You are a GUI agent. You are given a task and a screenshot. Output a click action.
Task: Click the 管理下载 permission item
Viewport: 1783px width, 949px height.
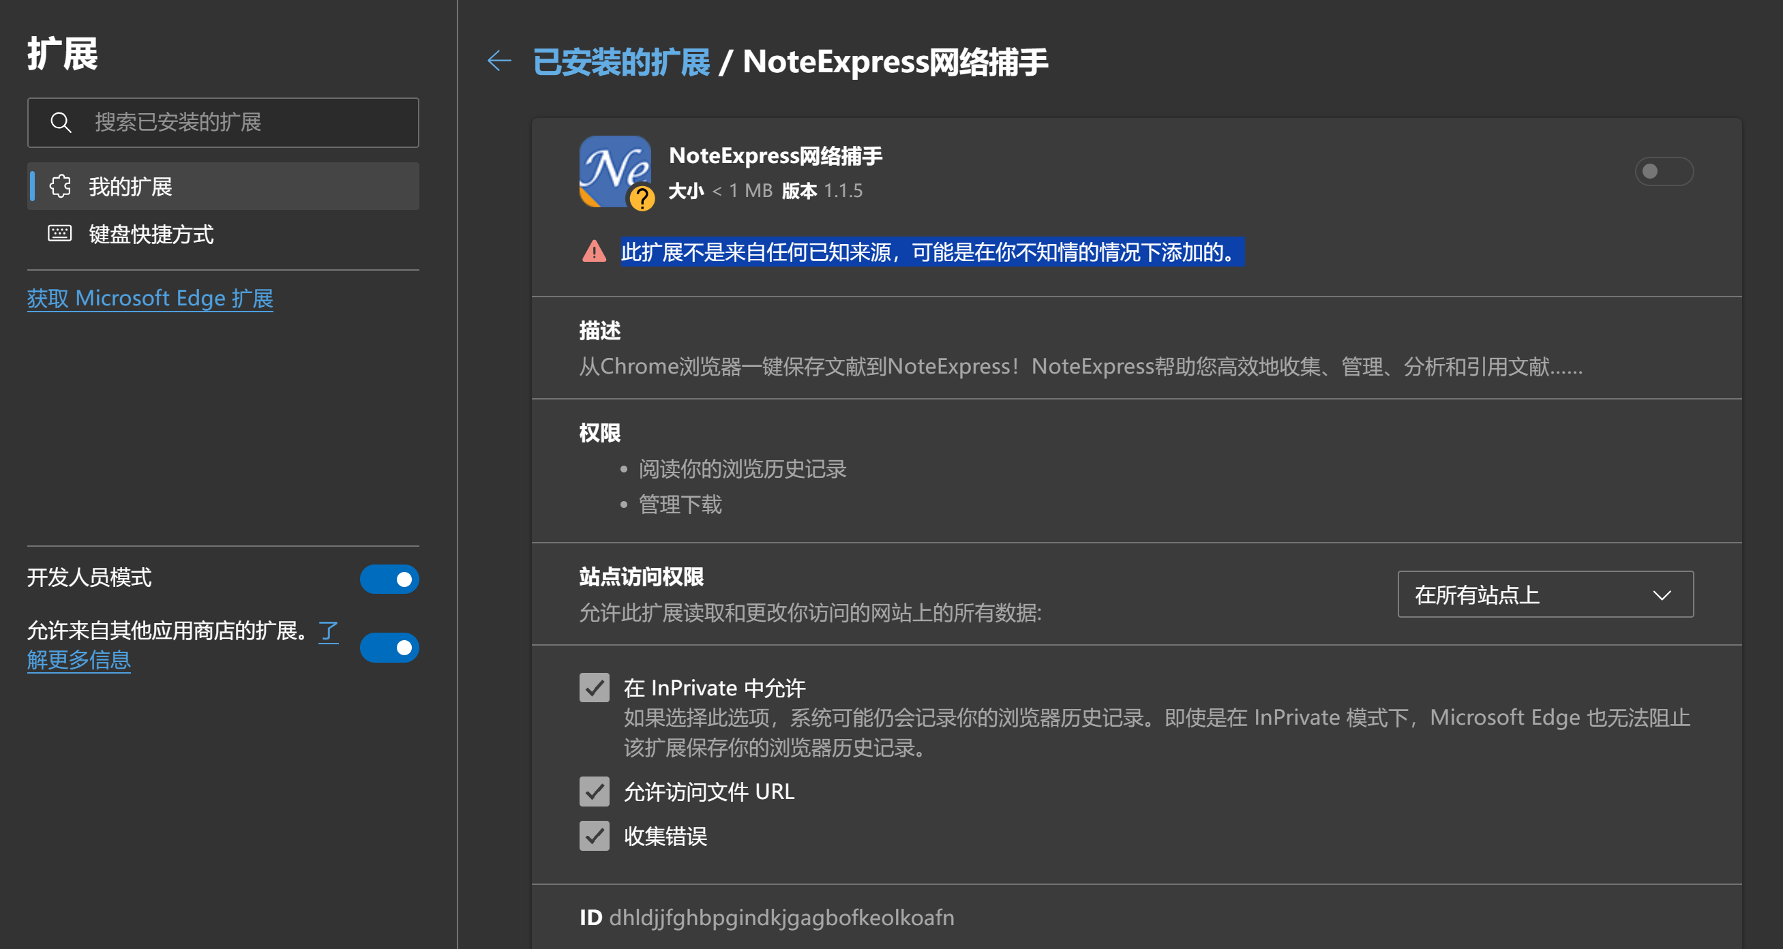click(x=680, y=504)
